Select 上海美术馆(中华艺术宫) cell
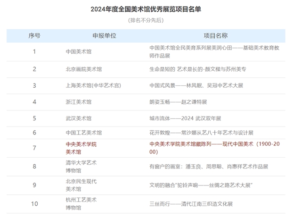Image resolution: width=293 pixels, height=218 pixels. coord(93,85)
